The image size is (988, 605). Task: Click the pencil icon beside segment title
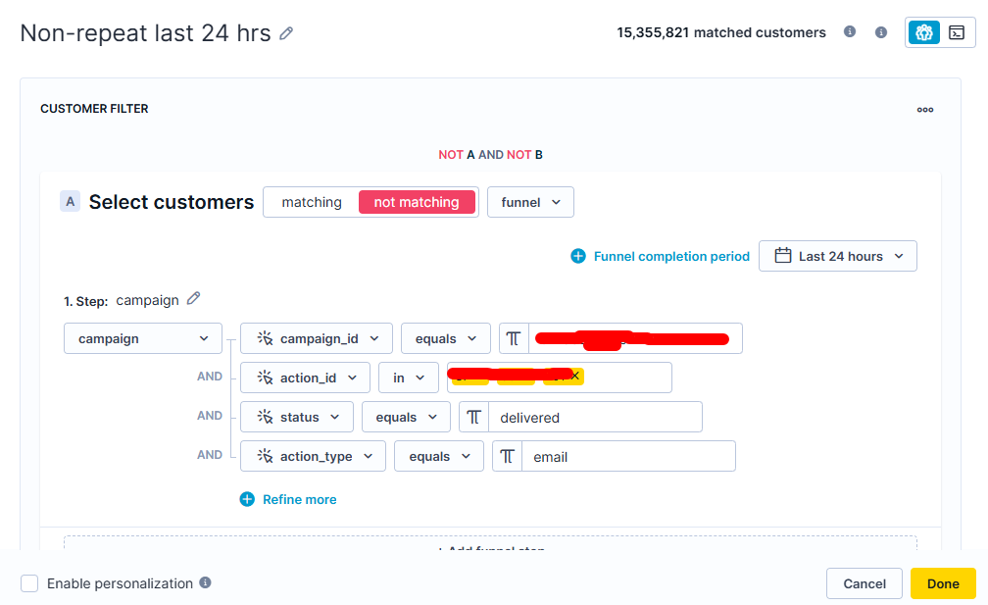(286, 33)
